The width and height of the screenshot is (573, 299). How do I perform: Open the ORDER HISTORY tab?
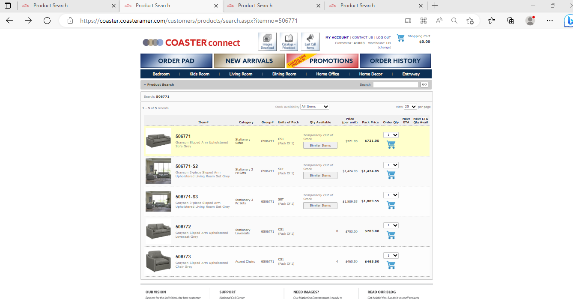pos(395,61)
